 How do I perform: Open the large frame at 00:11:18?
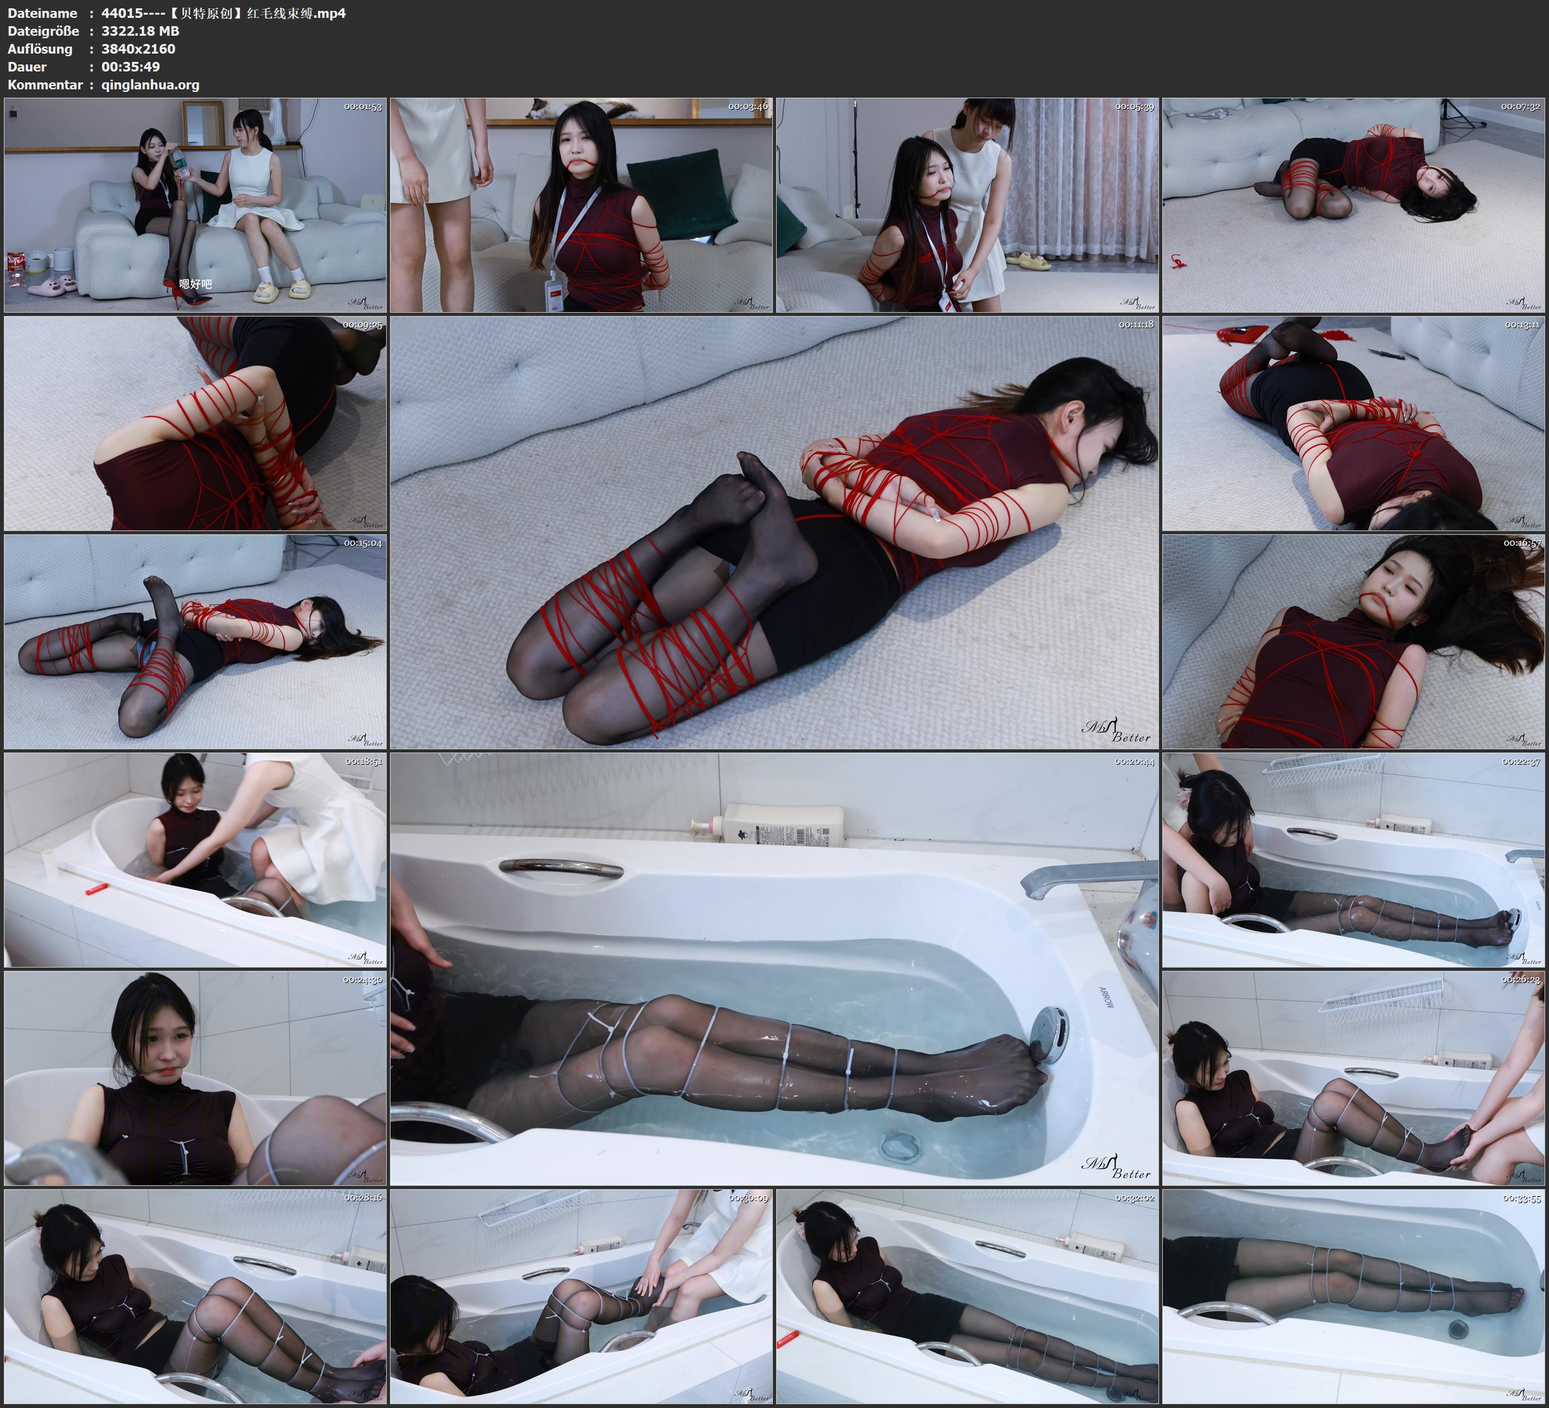click(x=774, y=532)
